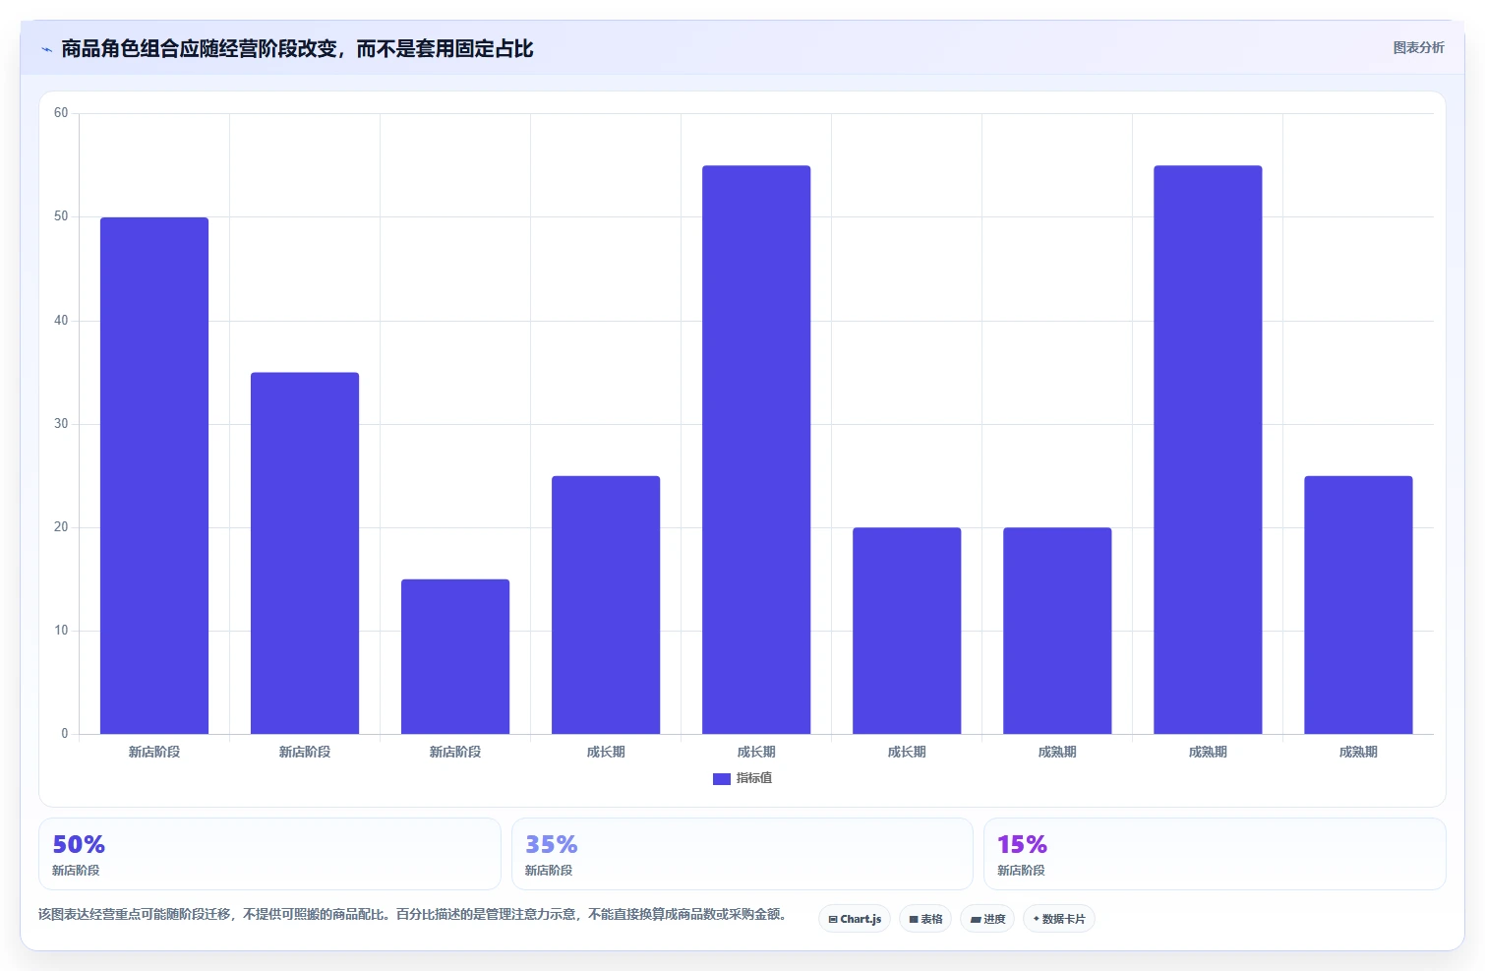Toggle the 指标值 legend color box
1485x971 pixels.
click(x=722, y=779)
